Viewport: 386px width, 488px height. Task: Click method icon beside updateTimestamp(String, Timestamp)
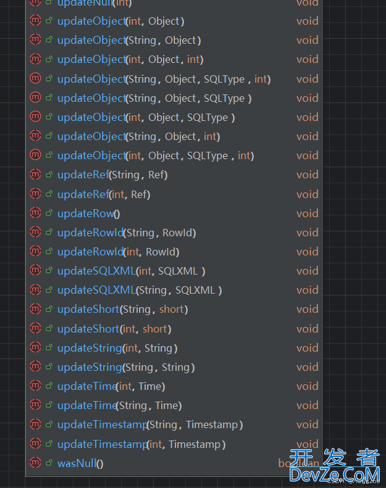pos(36,424)
